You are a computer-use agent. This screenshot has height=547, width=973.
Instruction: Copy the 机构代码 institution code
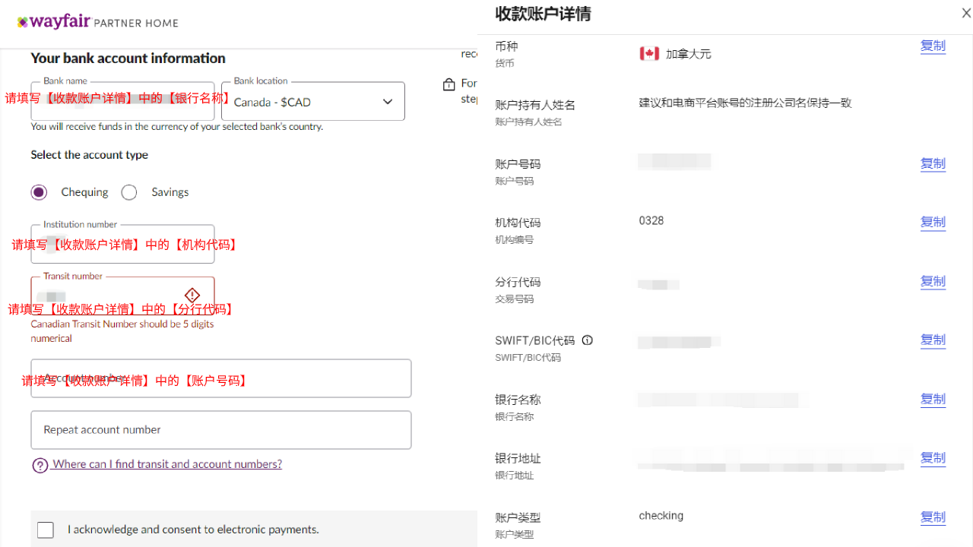coord(933,223)
